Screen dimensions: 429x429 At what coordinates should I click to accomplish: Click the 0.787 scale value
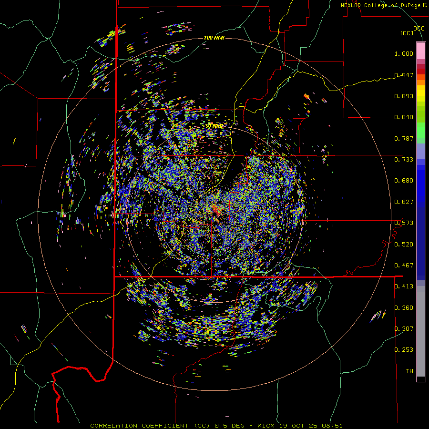[x=404, y=138]
